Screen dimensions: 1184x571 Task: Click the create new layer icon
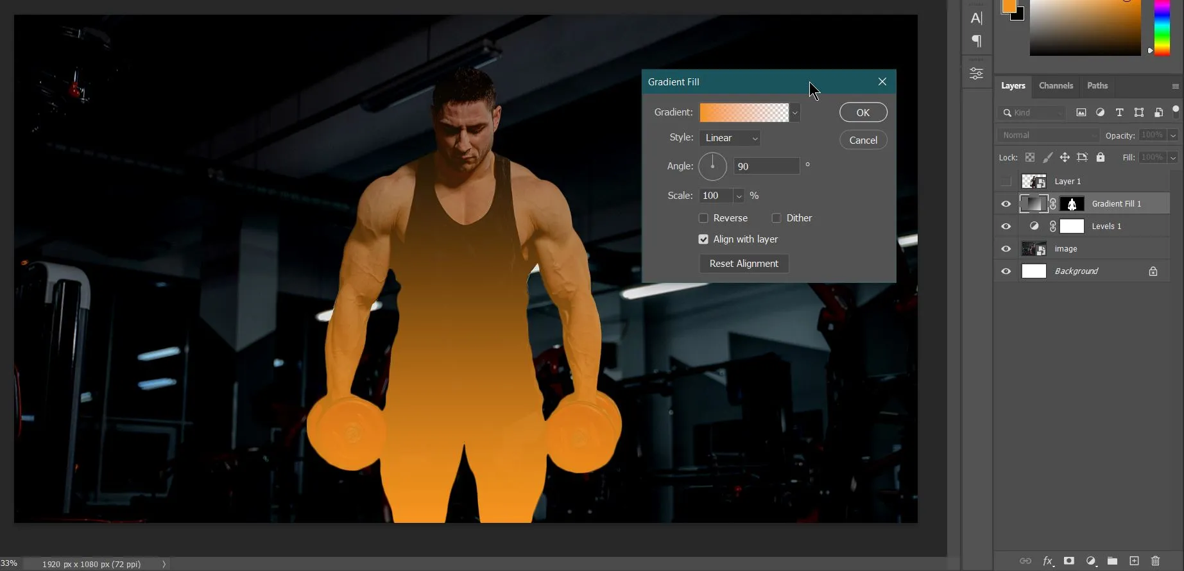click(1134, 561)
